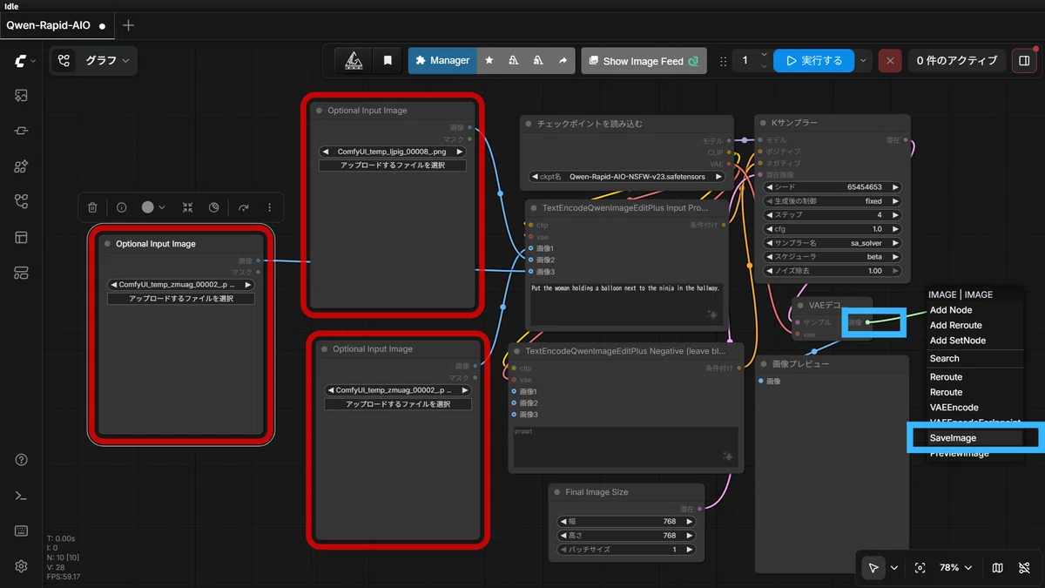
Task: Add a new workflow tab with plus
Action: (x=129, y=25)
